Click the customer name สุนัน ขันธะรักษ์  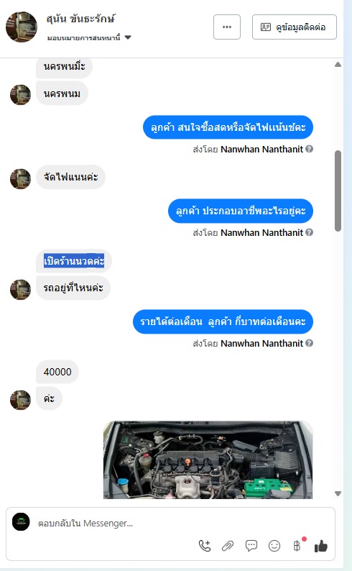80,18
